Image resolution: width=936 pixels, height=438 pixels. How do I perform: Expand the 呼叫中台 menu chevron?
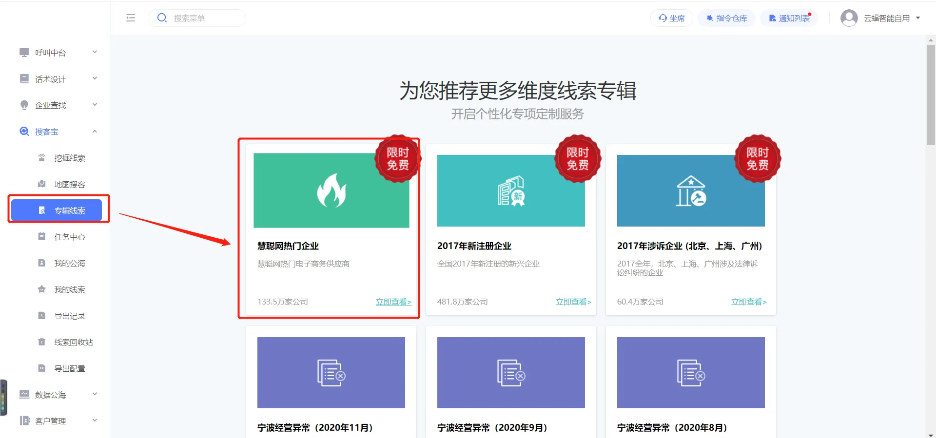95,52
